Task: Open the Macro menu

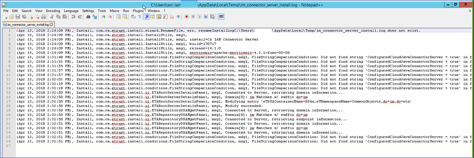Action: [x=114, y=11]
